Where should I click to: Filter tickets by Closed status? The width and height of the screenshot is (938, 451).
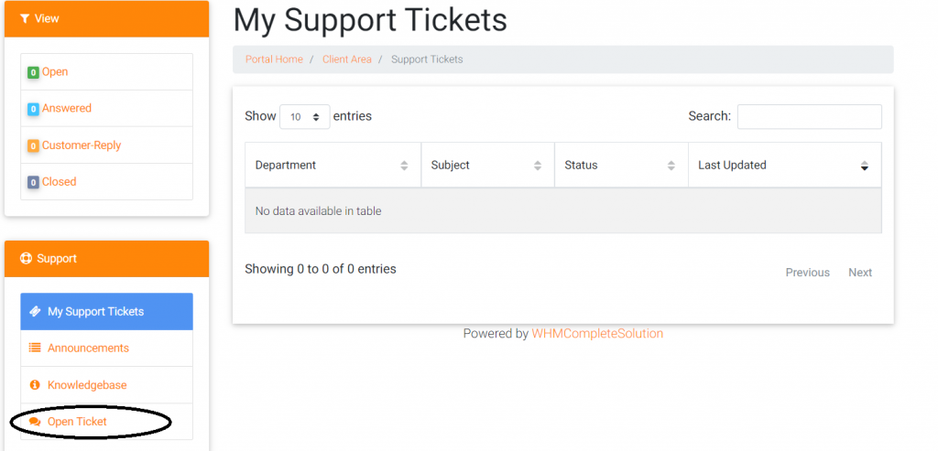click(x=59, y=182)
